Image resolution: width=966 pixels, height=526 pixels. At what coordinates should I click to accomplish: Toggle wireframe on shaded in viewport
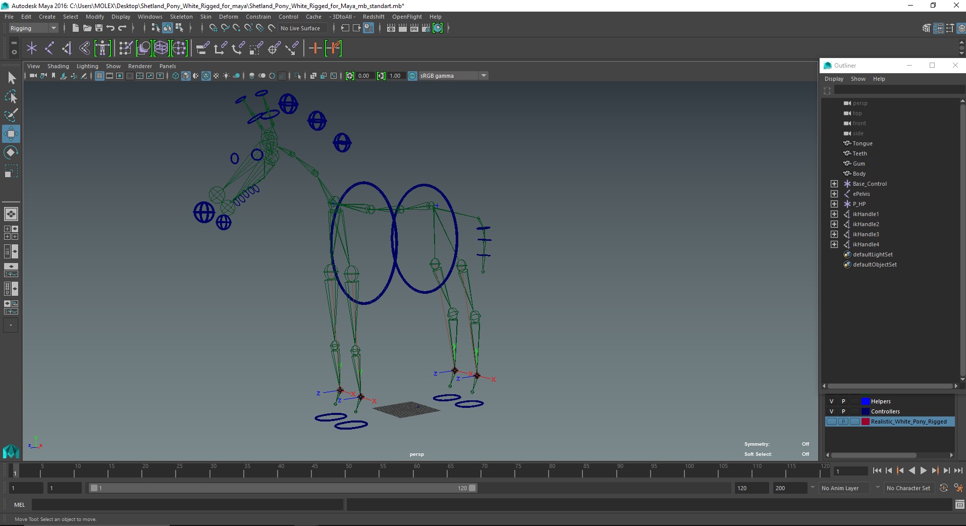206,76
